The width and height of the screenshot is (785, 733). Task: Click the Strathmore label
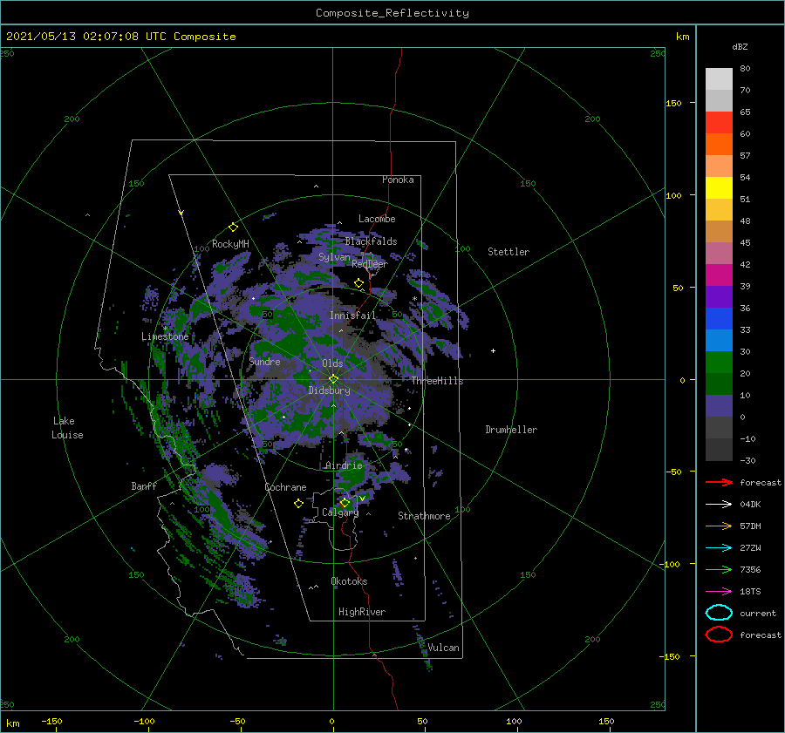coord(425,516)
